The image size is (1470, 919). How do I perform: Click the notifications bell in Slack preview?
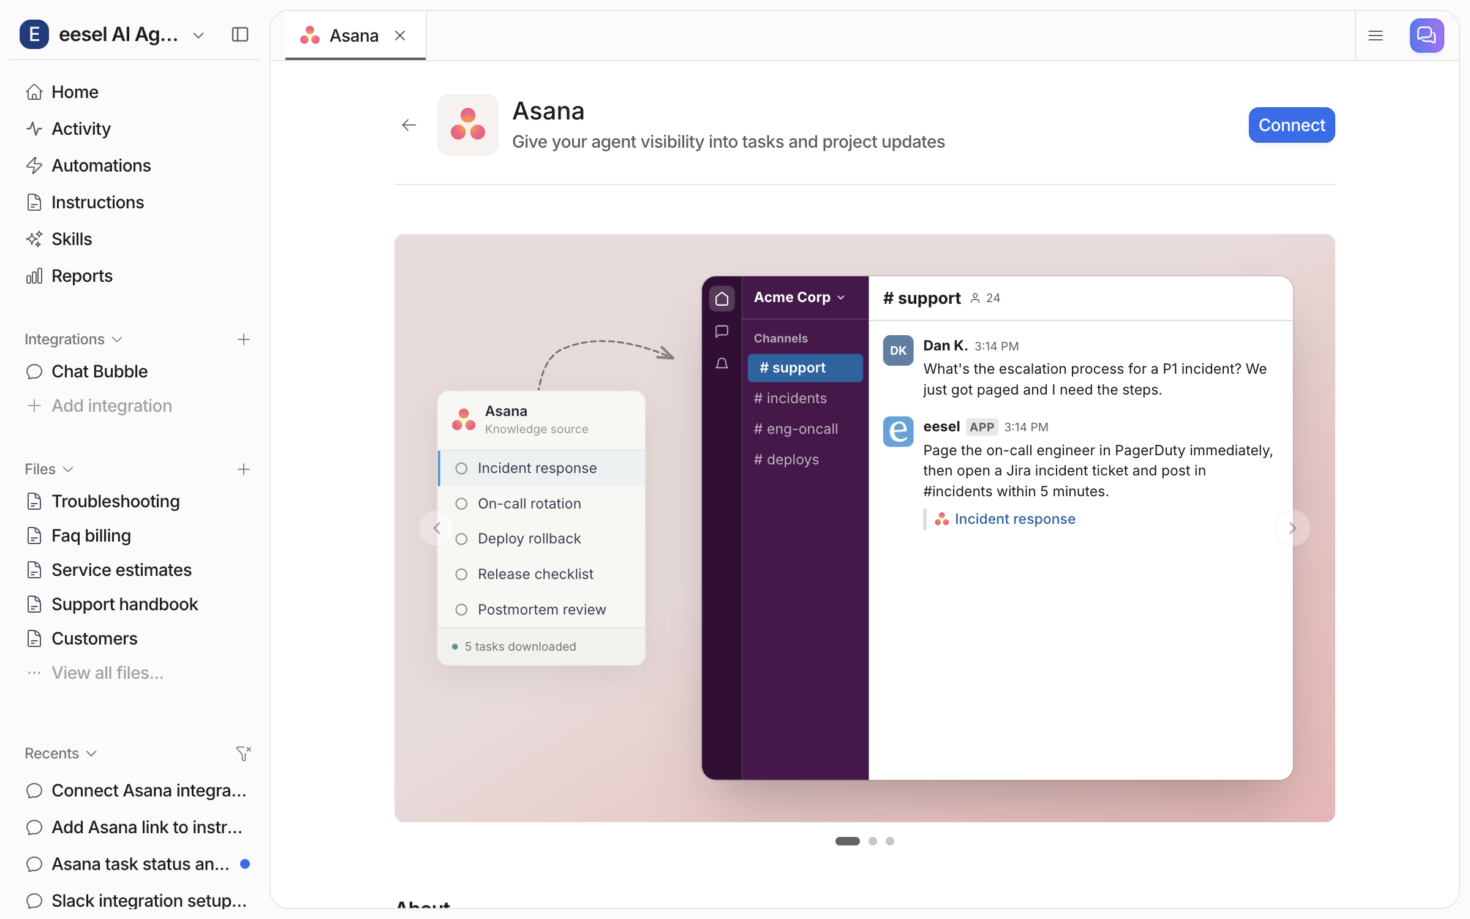point(722,364)
